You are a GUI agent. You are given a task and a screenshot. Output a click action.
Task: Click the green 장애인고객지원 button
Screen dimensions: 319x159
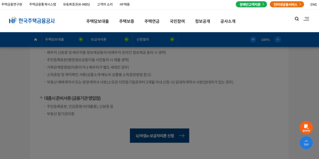[251, 4]
